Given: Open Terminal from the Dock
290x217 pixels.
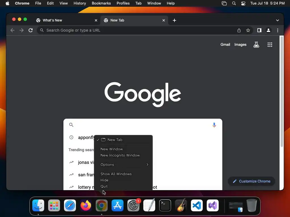Looking at the screenshot, I should 165,205.
